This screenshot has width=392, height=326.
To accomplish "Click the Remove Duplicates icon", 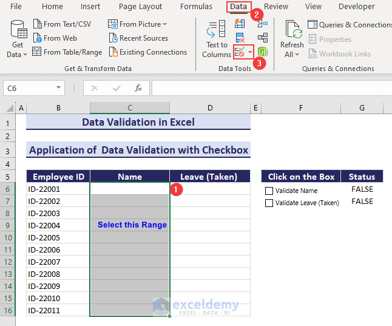I will coord(240,38).
